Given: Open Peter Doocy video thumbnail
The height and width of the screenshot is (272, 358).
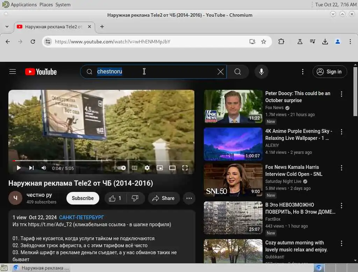Looking at the screenshot, I should (x=233, y=106).
